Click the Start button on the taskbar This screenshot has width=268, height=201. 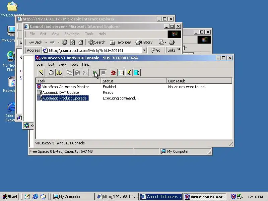[10, 197]
